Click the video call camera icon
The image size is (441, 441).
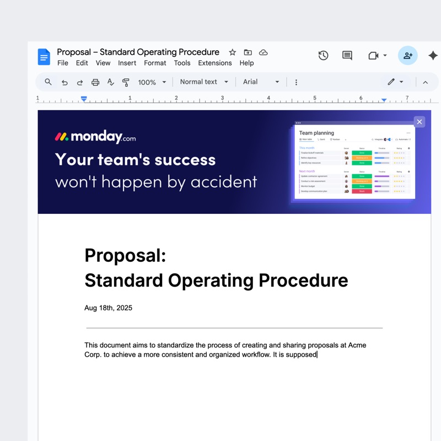coord(373,56)
